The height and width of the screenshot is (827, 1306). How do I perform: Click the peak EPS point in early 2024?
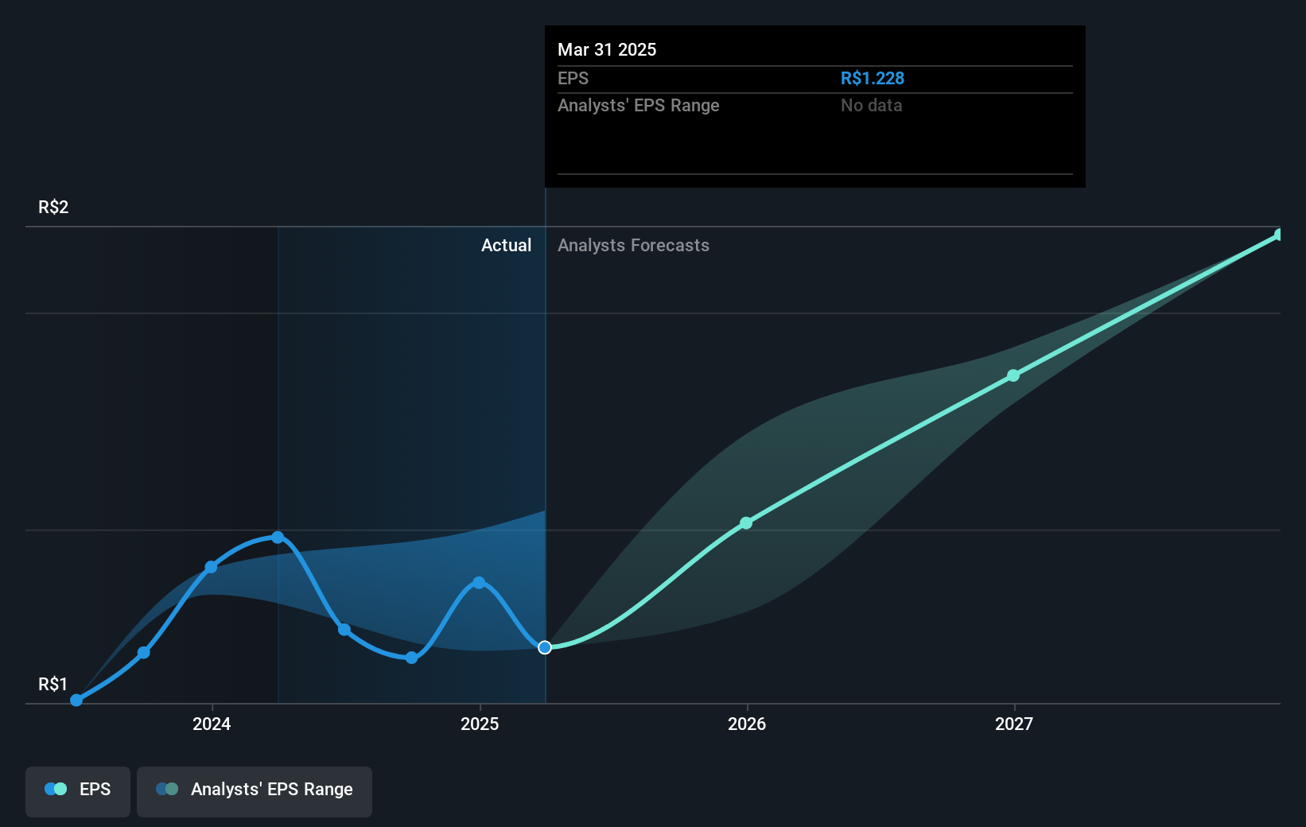(x=278, y=538)
